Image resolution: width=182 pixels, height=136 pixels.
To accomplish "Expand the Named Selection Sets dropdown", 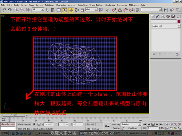I will pyautogui.click(x=151, y=9).
